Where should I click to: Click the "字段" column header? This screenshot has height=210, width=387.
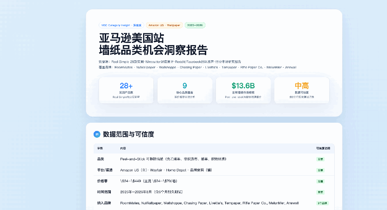100,148
